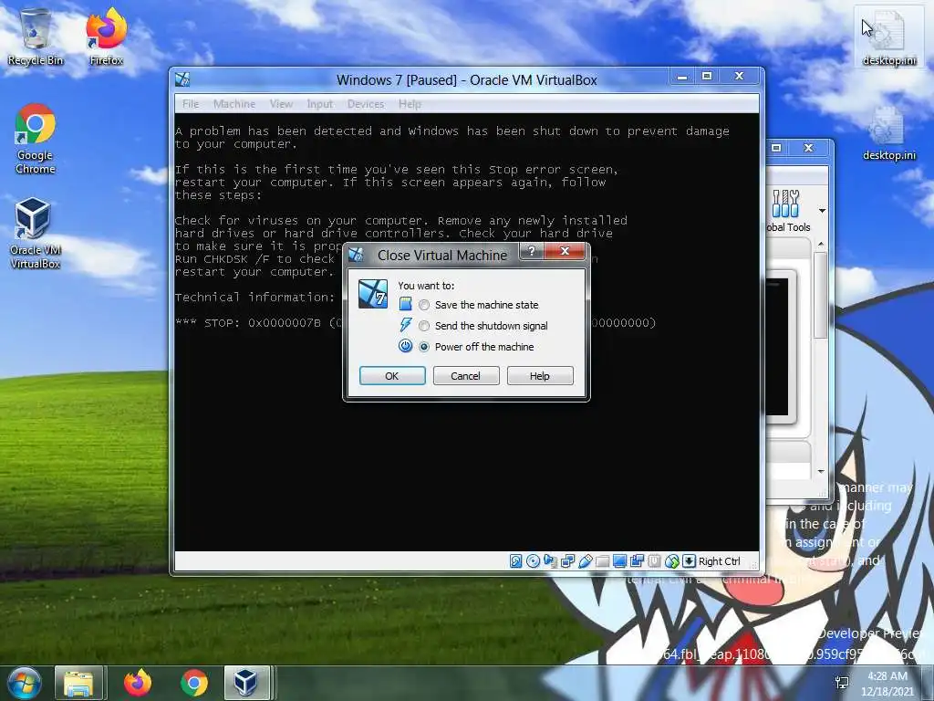
Task: Open the Devices menu
Action: point(366,104)
